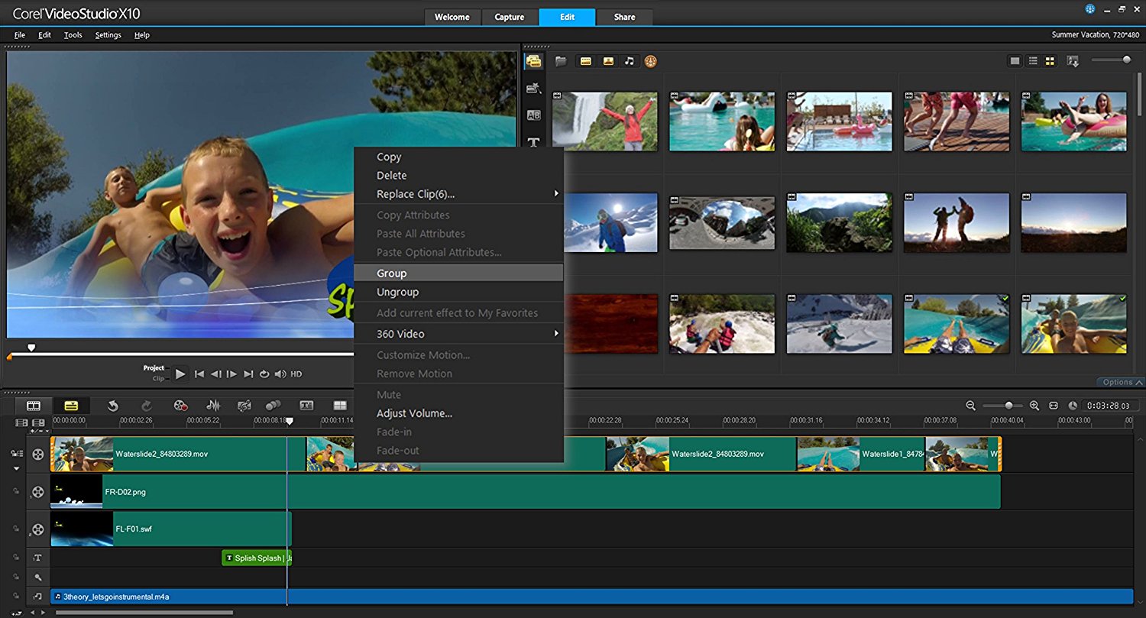Open the Sound Mixer tool

214,406
